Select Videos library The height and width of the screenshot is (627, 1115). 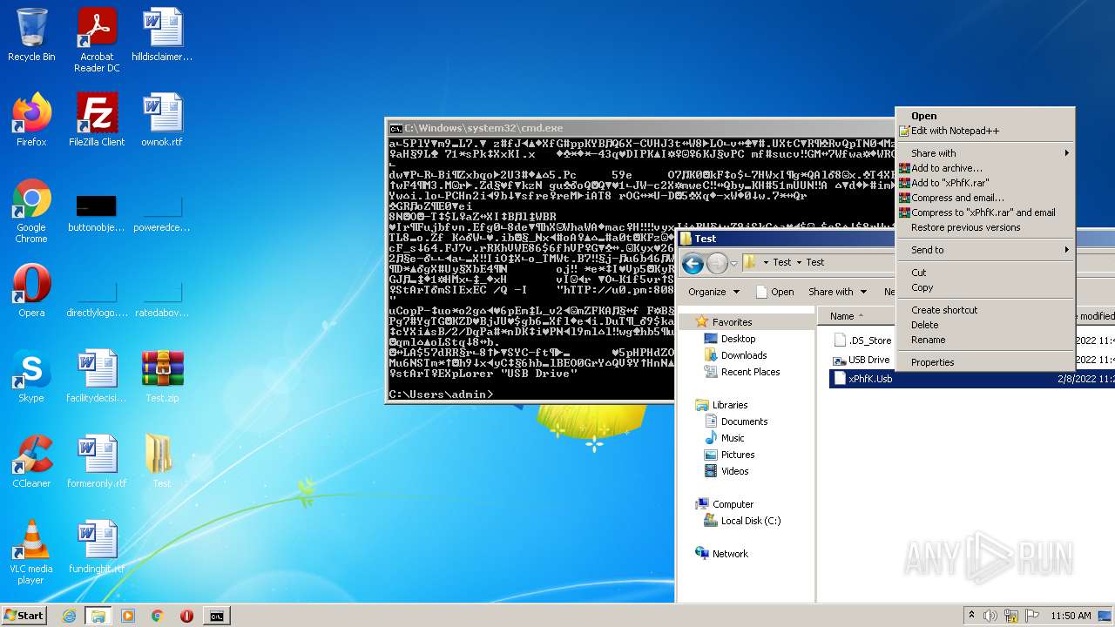click(734, 471)
